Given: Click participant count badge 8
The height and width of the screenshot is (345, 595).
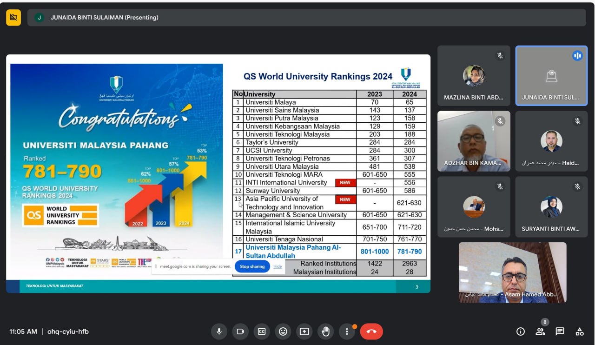Looking at the screenshot, I should pyautogui.click(x=545, y=322).
